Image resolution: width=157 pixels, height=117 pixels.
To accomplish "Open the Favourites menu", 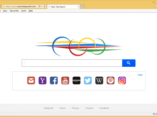I will coord(14,11).
